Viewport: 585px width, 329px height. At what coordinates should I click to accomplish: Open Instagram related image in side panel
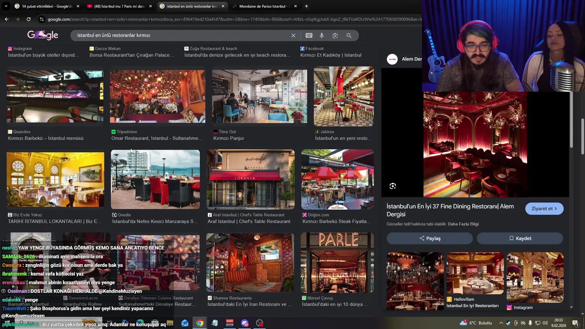535,278
